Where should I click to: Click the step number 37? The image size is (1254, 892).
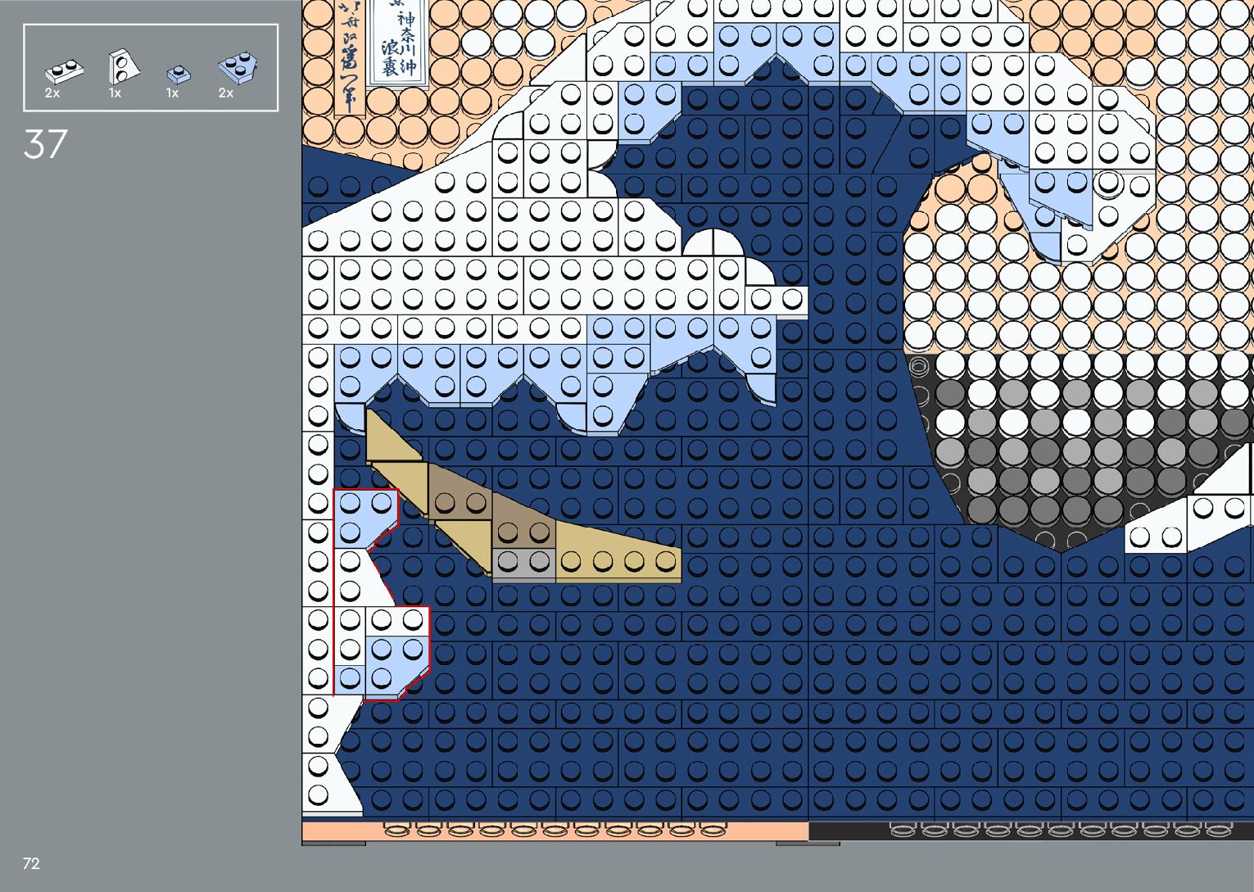pyautogui.click(x=45, y=145)
